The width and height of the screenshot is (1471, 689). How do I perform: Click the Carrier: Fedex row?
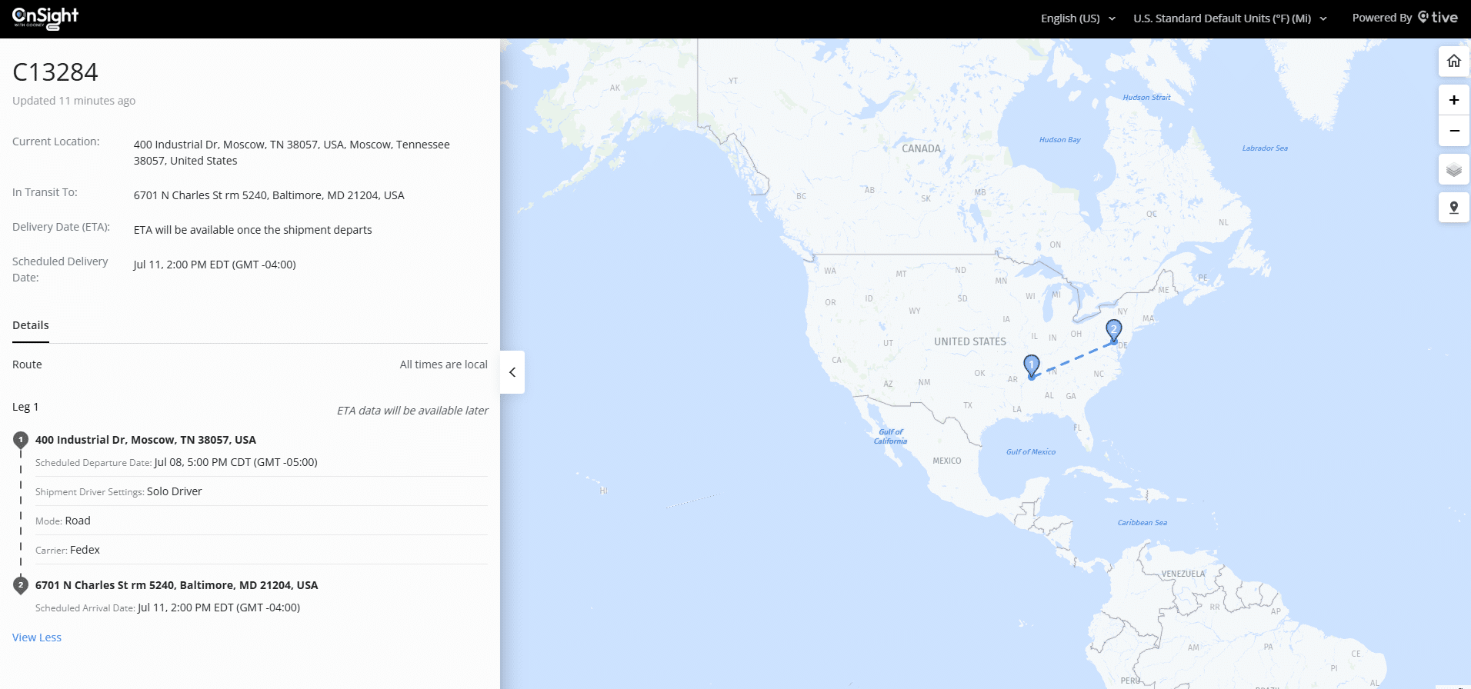[262, 550]
